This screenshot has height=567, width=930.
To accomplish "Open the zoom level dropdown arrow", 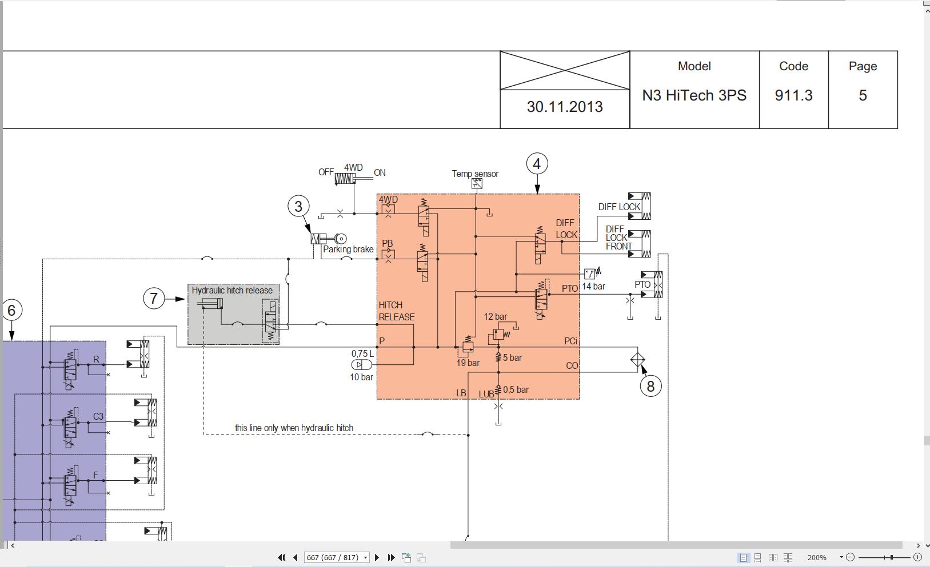I will coord(841,557).
